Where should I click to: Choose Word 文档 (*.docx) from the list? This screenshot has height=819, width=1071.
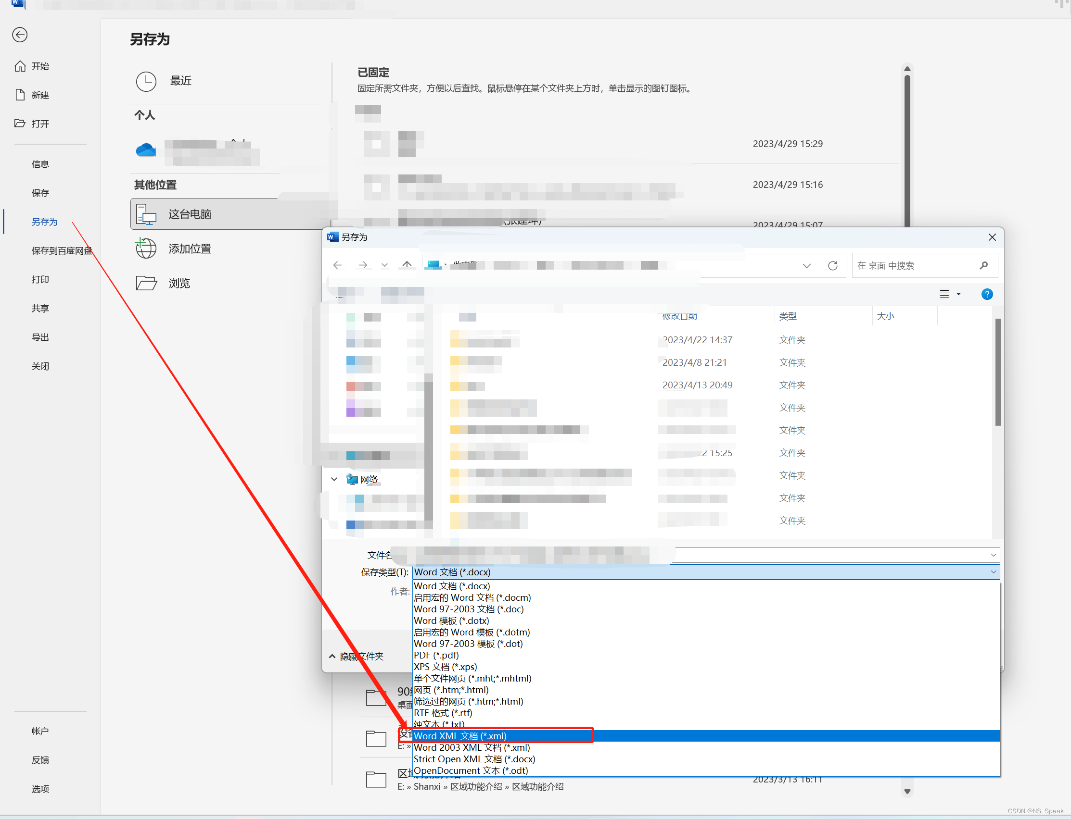tap(705, 586)
